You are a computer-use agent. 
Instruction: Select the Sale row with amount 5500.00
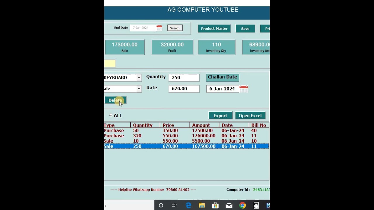(x=186, y=141)
